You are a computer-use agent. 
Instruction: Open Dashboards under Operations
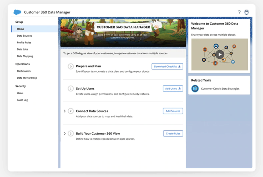(x=24, y=71)
